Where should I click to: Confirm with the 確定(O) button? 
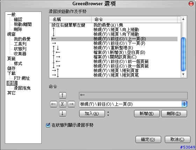(x=148, y=140)
